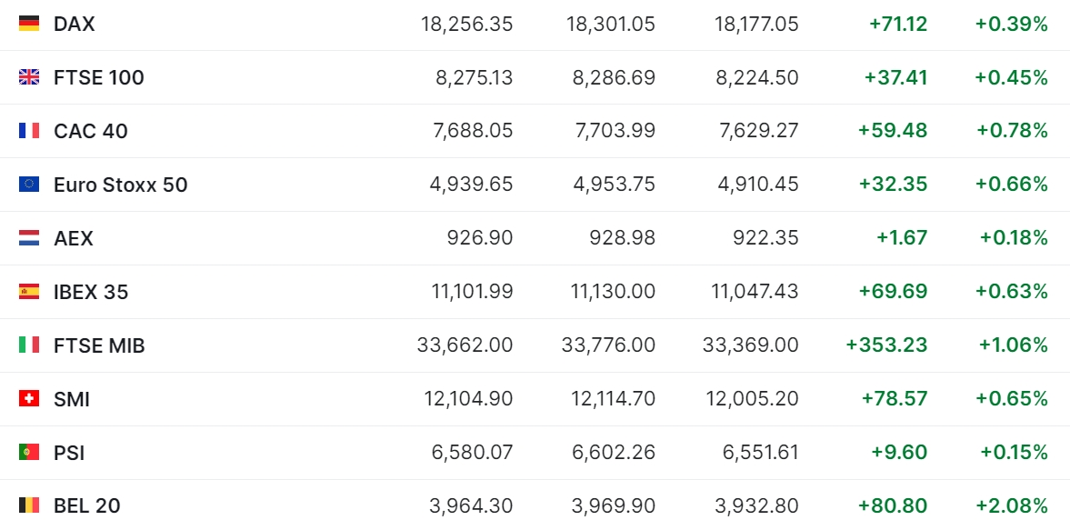Click the UK flag icon beside FTSE 100

tap(29, 77)
